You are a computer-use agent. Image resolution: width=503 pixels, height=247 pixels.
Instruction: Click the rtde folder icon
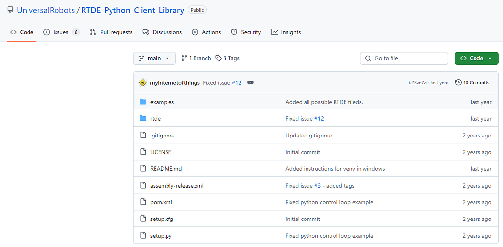coord(143,119)
